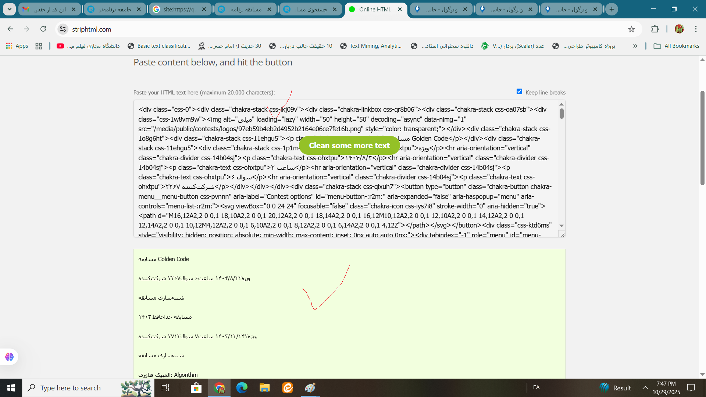706x397 pixels.
Task: Open File Explorer from taskbar
Action: point(265,388)
